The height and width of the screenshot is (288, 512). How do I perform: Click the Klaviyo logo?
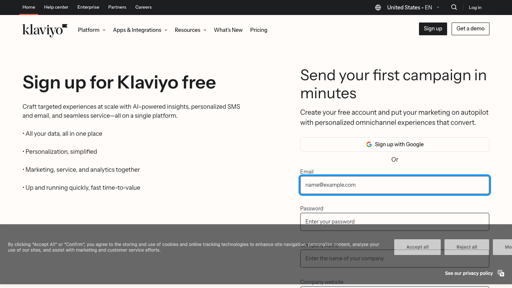pos(45,30)
